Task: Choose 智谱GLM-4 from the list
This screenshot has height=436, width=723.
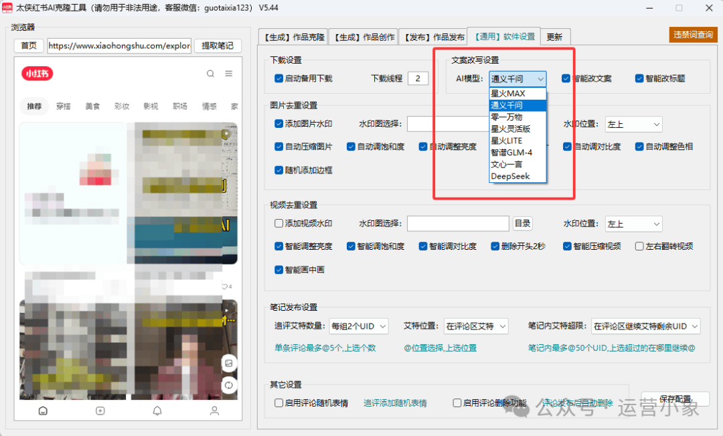Action: [x=517, y=153]
